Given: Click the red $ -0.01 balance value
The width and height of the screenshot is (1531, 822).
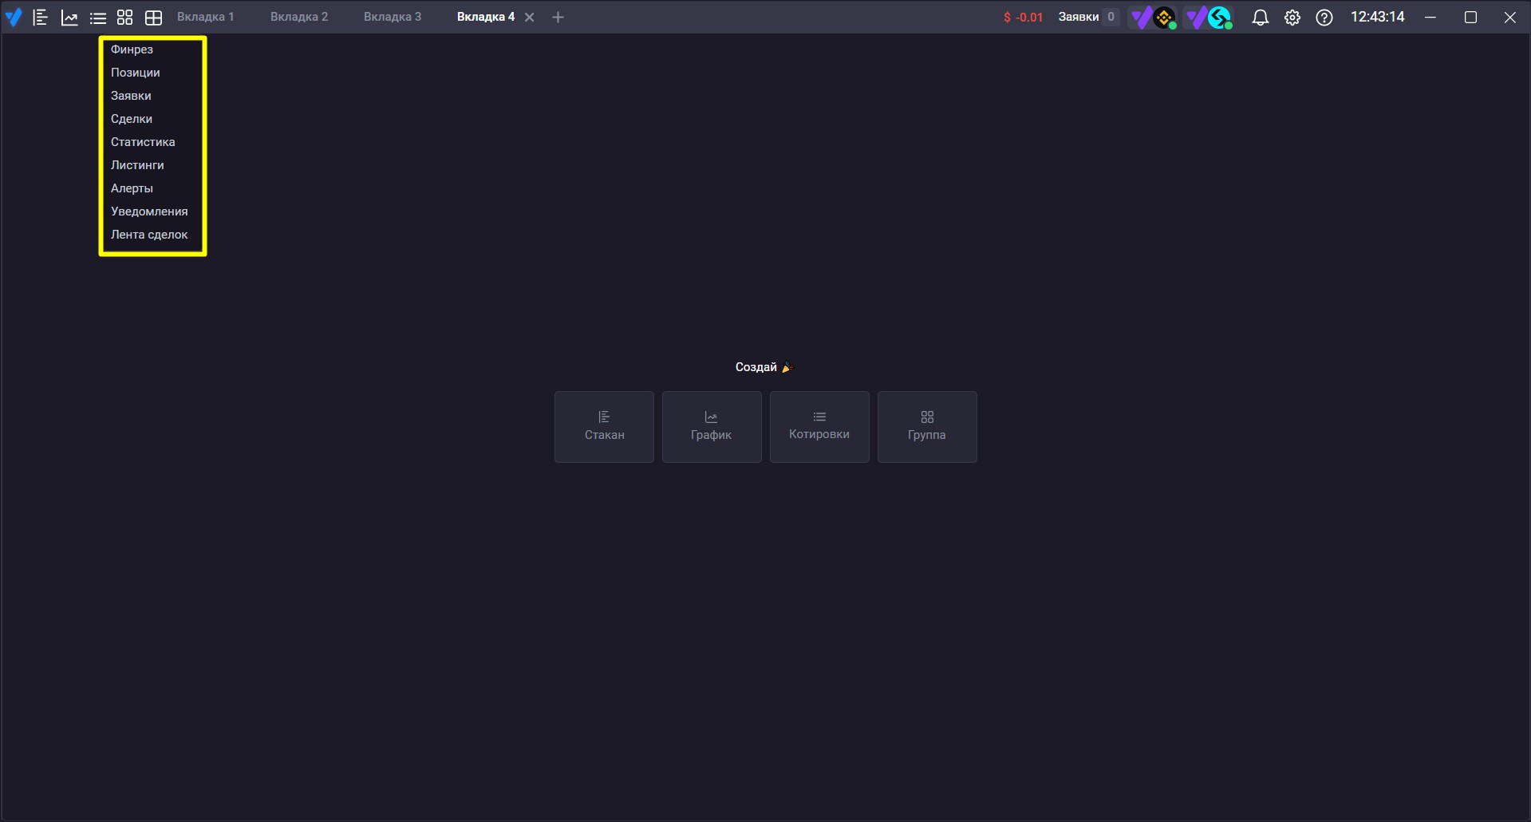Looking at the screenshot, I should click(x=1023, y=17).
